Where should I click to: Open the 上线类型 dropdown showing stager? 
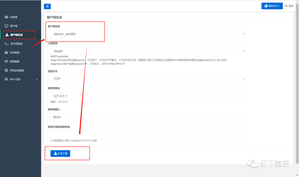[x=148, y=51]
